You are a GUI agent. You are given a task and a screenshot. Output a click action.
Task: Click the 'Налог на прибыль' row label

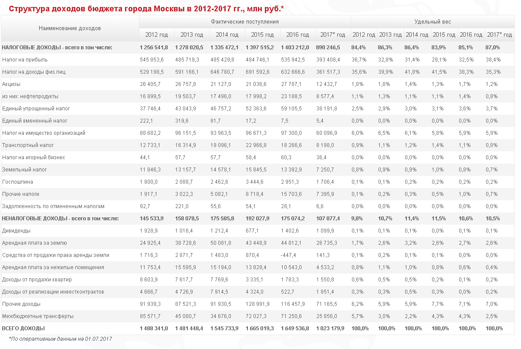(x=25, y=60)
